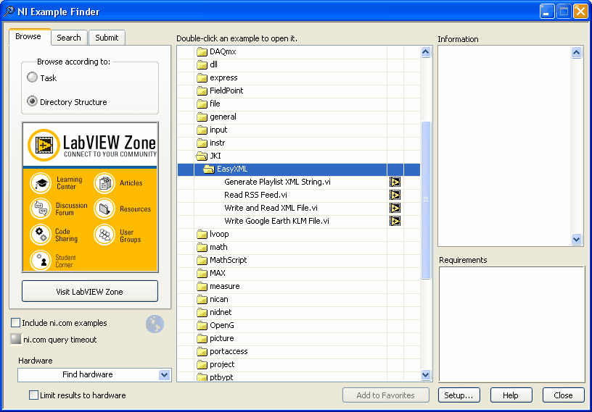Screen dimensions: 592x412
Task: Expand the nican folder
Action: pyautogui.click(x=202, y=299)
